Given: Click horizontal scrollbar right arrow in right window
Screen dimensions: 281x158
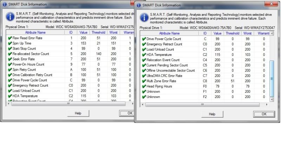Looking at the screenshot, I should tap(267, 104).
